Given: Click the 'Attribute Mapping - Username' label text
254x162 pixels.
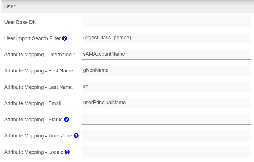Looking at the screenshot, I should tap(38, 55).
